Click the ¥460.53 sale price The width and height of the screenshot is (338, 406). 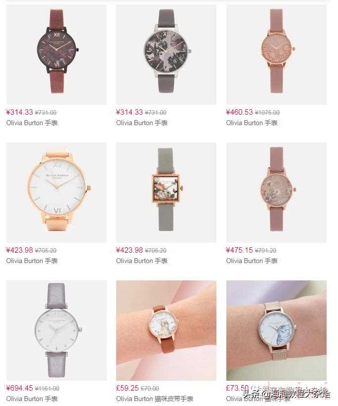pyautogui.click(x=239, y=112)
